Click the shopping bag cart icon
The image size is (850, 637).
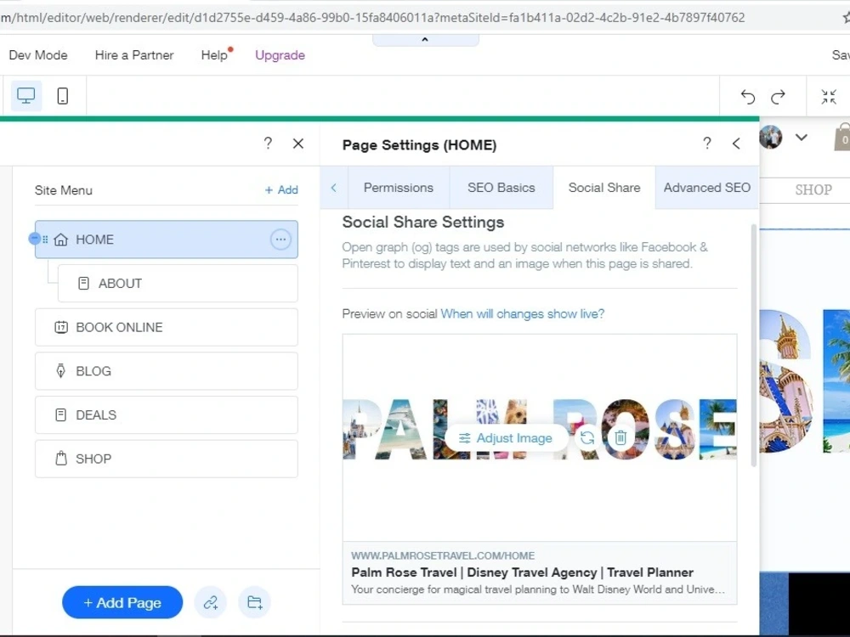[x=842, y=138]
